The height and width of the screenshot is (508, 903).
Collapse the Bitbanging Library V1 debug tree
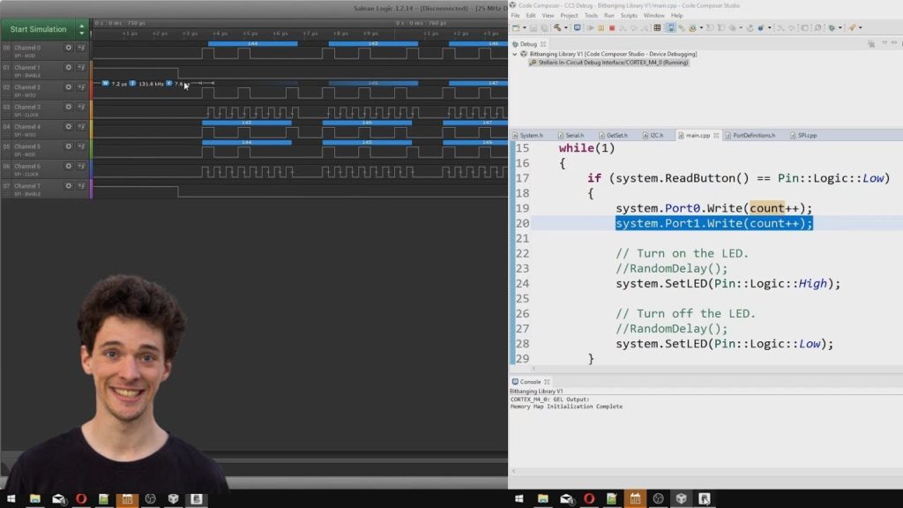515,54
